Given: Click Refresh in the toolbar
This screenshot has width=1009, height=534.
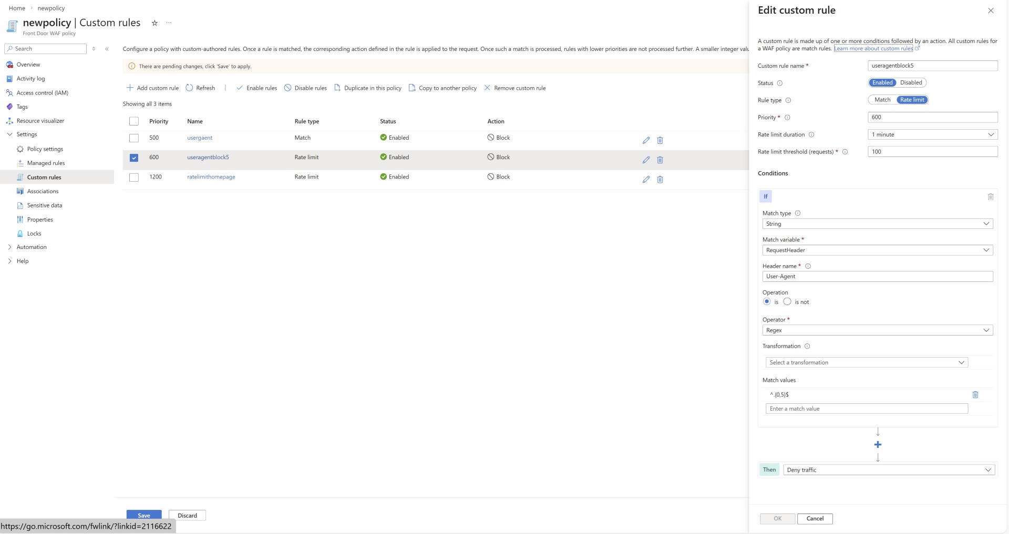Looking at the screenshot, I should click(200, 88).
